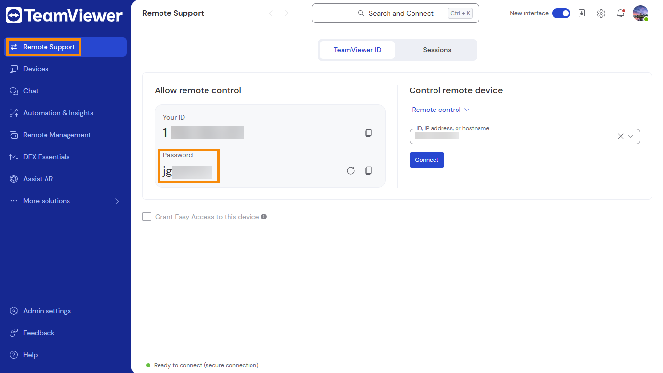The width and height of the screenshot is (663, 373).
Task: Copy Your ID to clipboard
Action: (368, 133)
